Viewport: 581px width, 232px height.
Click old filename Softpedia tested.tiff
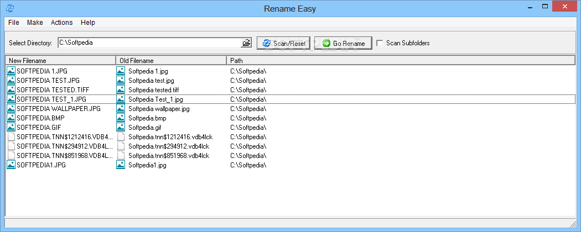pyautogui.click(x=154, y=90)
